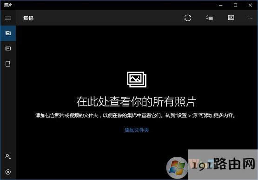Image resolution: width=258 pixels, height=180 pixels.
Task: Open the Folders sidebar icon
Action: coord(8,64)
